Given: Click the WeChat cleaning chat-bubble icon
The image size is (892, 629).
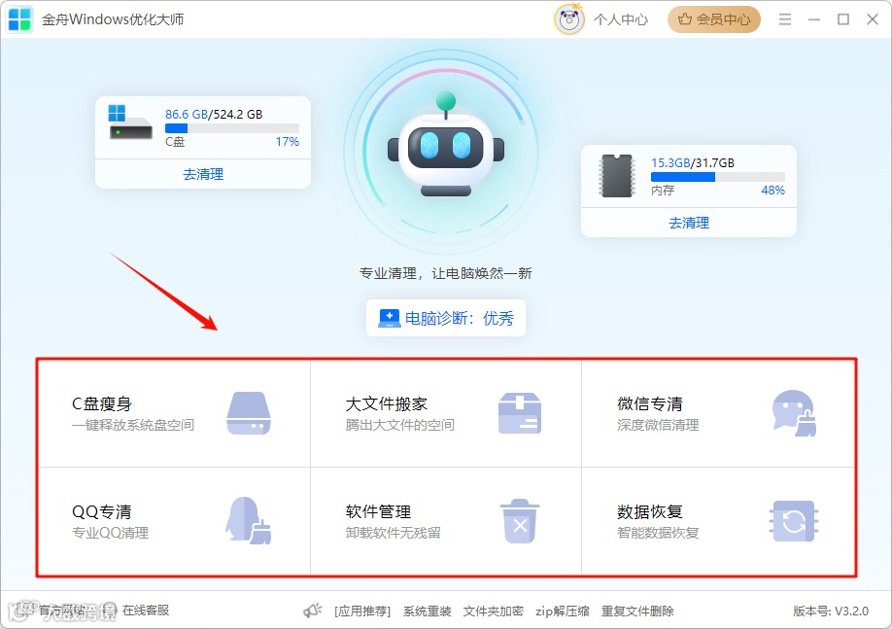Looking at the screenshot, I should pos(794,413).
